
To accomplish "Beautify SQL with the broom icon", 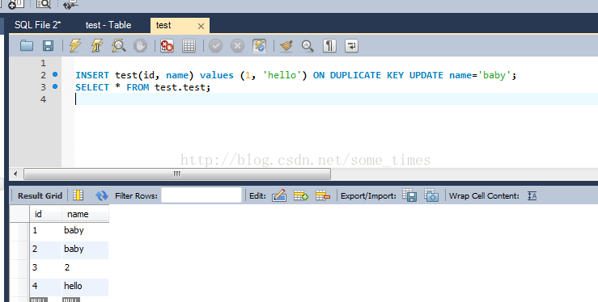I will click(x=286, y=46).
